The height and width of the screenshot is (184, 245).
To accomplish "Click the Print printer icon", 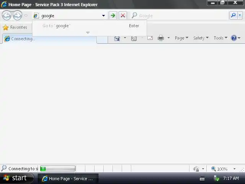I will (161, 38).
